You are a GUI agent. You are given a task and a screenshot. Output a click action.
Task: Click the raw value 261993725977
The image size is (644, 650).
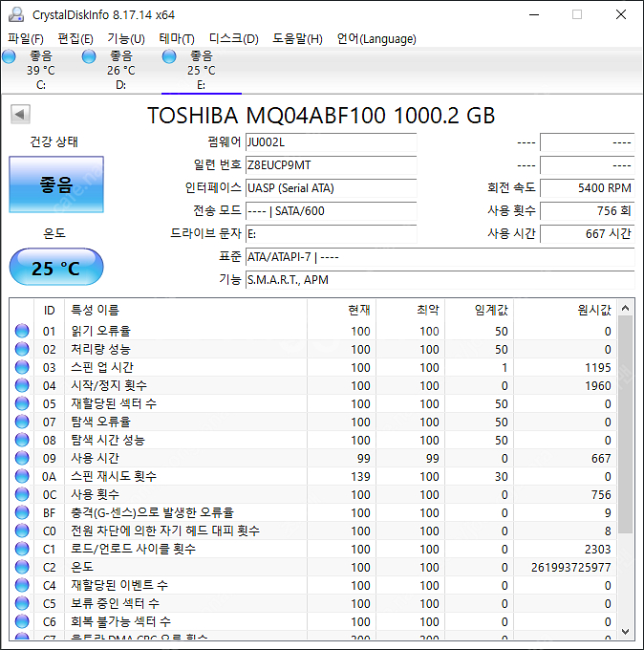tap(571, 567)
